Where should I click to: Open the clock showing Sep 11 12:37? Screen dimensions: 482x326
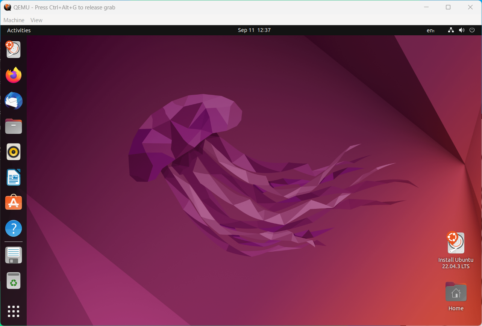254,30
